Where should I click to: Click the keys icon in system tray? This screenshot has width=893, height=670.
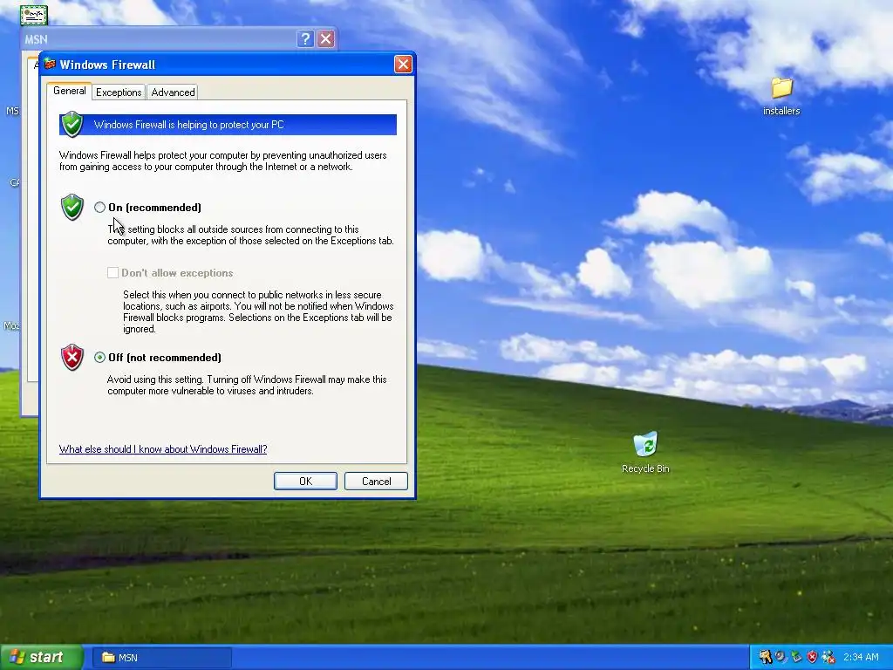765,658
